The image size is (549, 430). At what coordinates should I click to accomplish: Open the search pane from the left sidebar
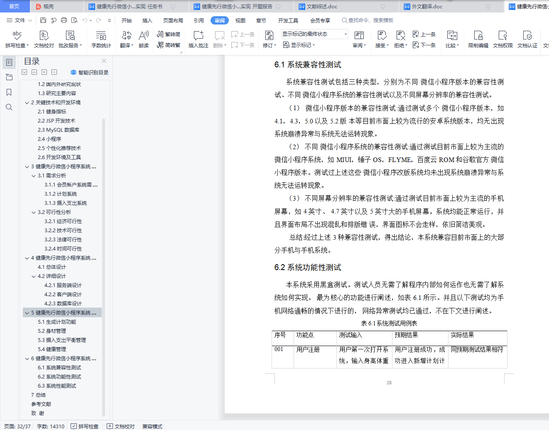[9, 107]
